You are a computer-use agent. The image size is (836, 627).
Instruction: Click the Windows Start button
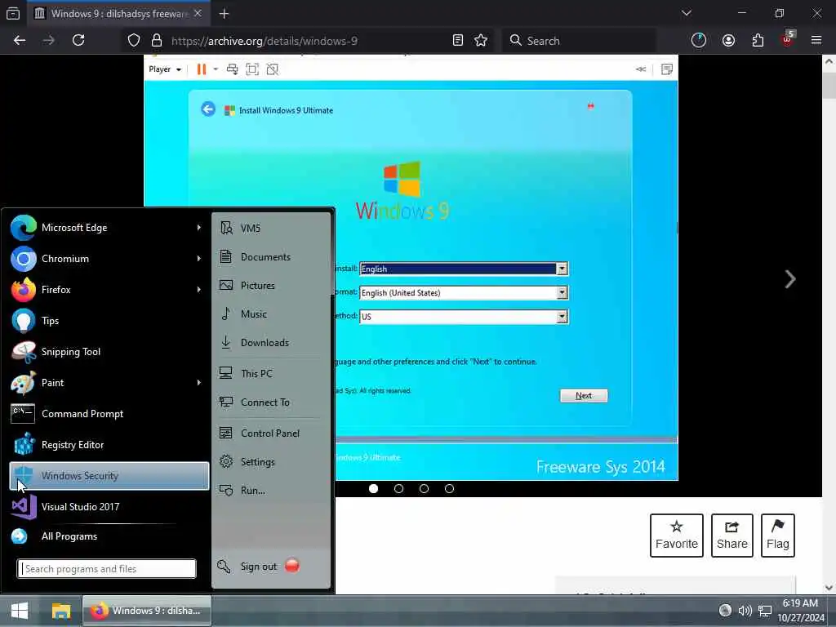(20, 611)
